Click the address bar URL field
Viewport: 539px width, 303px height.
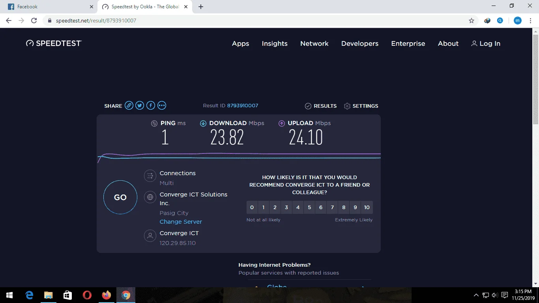[260, 21]
